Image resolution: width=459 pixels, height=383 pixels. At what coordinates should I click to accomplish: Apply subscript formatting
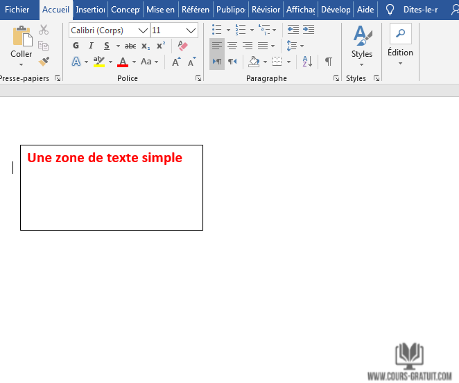pos(146,46)
